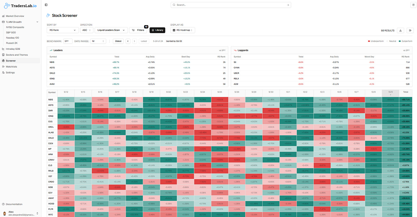Jump to the Oldest dates
Screen dimensions: 417x217
click(118, 41)
